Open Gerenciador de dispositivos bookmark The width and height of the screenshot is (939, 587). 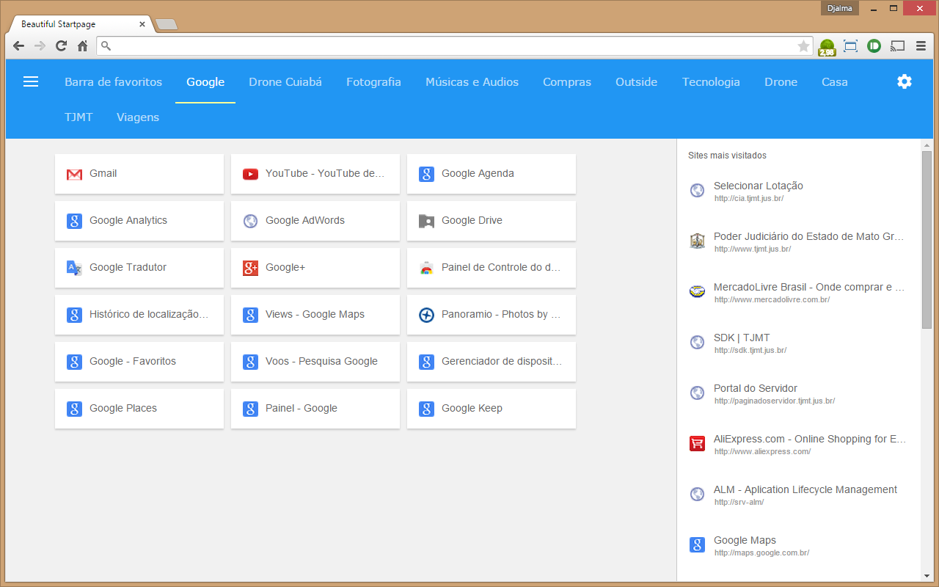point(492,362)
